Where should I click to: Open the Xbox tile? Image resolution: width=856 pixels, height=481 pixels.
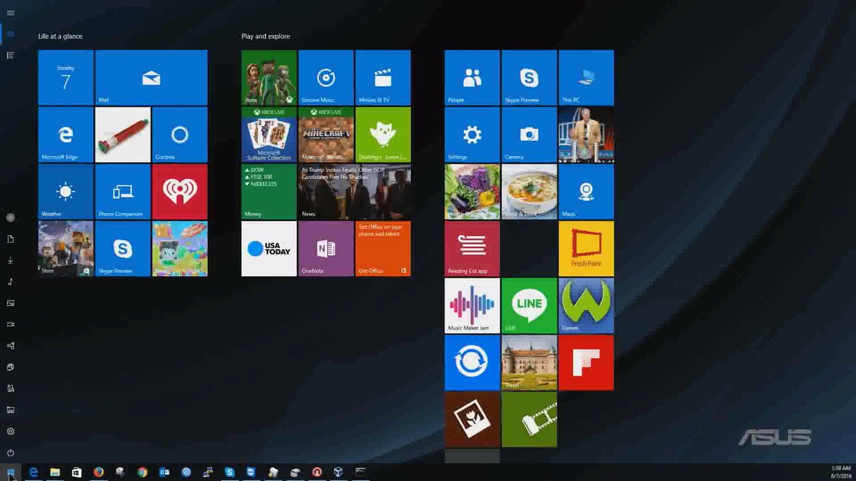[269, 77]
